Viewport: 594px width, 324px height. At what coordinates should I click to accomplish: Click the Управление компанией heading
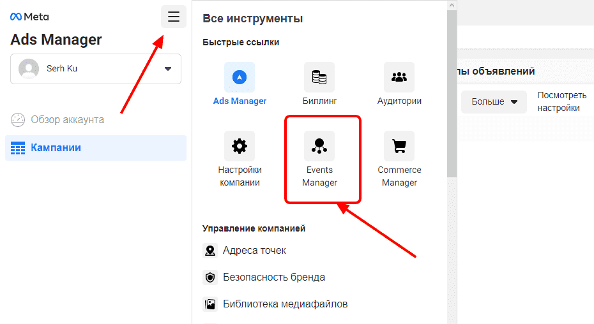[254, 228]
